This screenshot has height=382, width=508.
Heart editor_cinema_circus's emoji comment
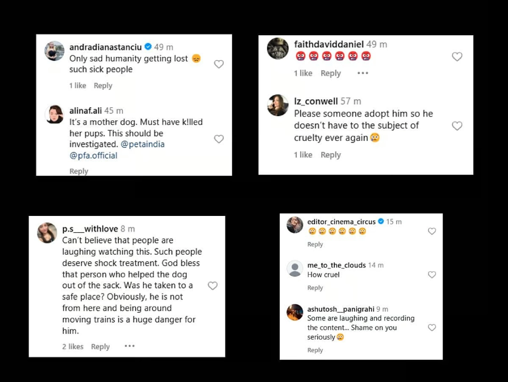432,231
